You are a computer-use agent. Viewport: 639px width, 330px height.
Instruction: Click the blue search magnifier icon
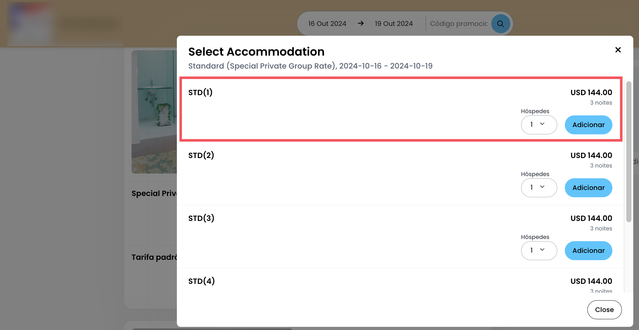point(500,24)
